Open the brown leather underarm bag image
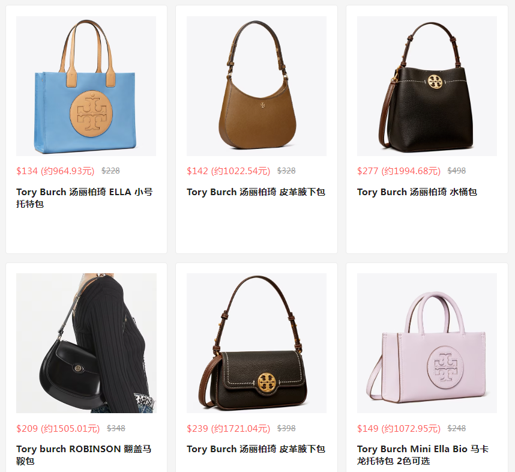The image size is (515, 472). click(256, 86)
